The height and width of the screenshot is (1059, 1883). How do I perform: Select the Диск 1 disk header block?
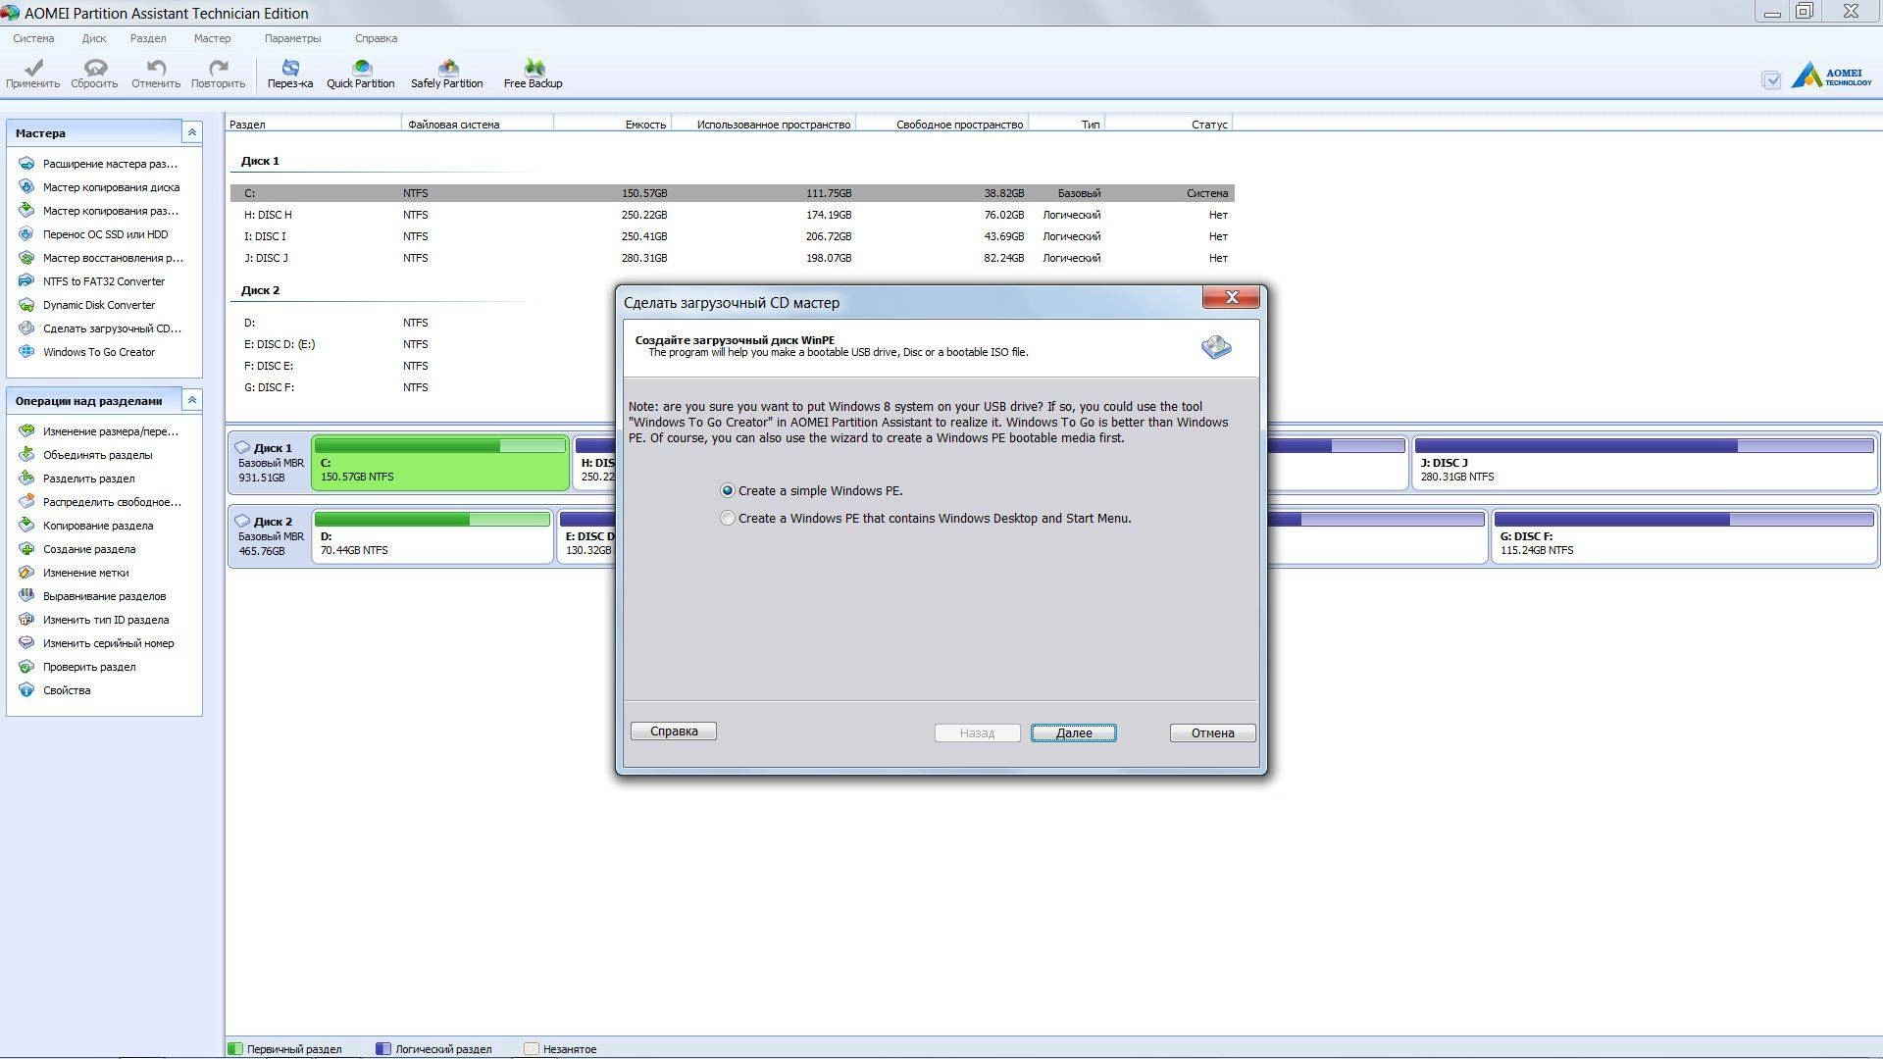tap(270, 463)
